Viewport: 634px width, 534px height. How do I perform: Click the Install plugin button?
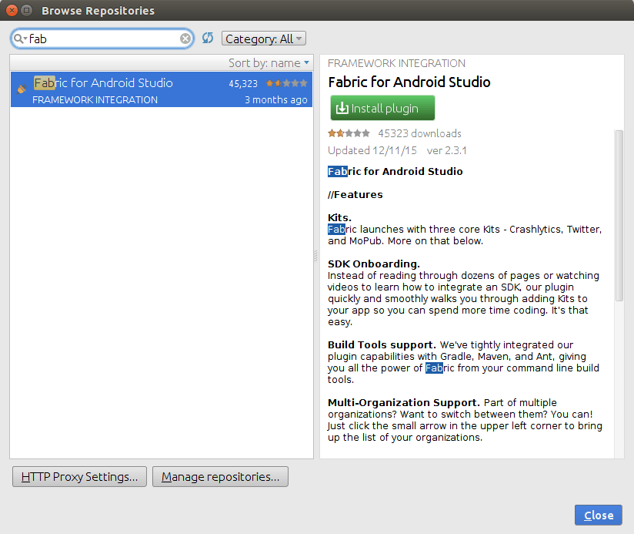click(382, 108)
